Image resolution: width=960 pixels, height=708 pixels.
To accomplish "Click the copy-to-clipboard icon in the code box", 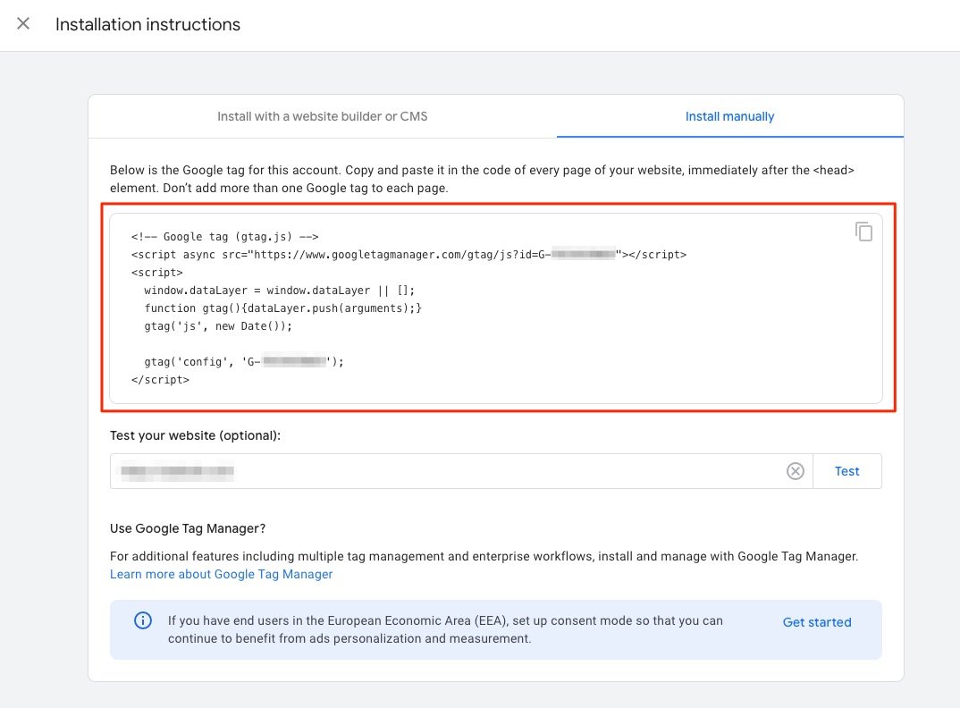I will [x=863, y=231].
